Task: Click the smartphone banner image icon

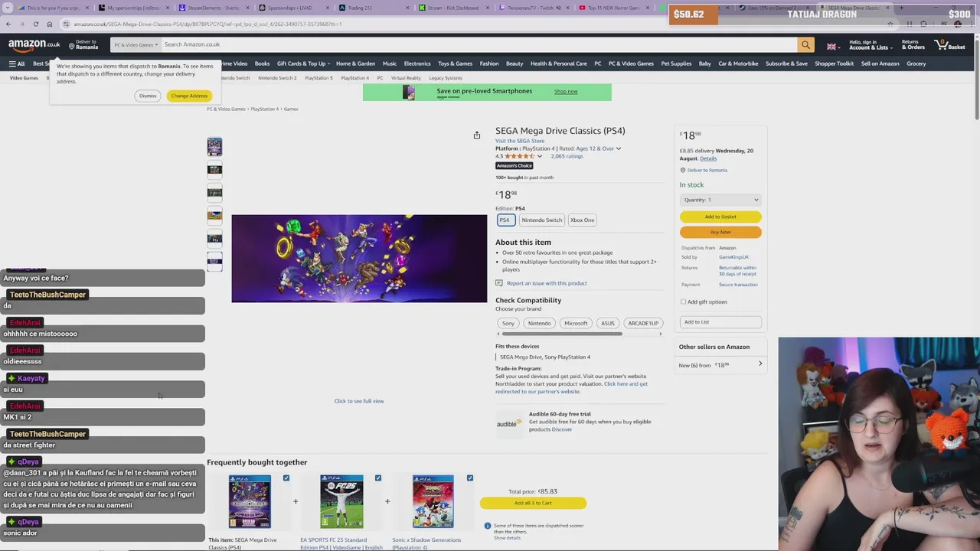Action: 409,93
